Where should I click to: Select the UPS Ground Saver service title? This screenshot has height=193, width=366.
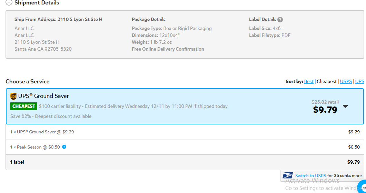click(43, 96)
